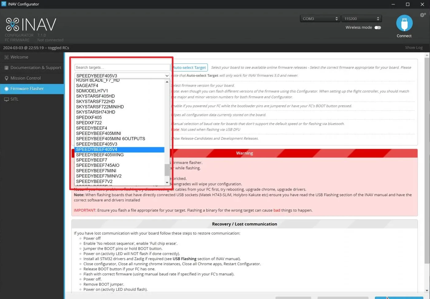Click Show Log link
This screenshot has height=299, width=430.
pyautogui.click(x=414, y=47)
